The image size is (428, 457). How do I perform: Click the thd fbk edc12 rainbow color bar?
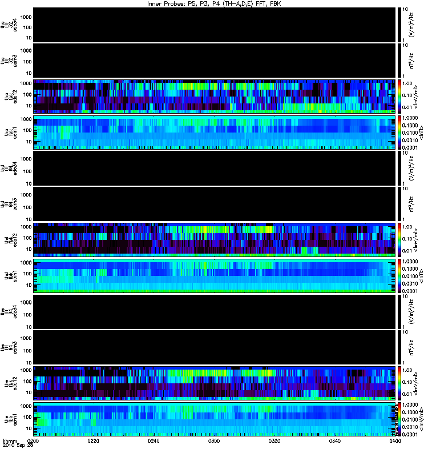click(399, 240)
